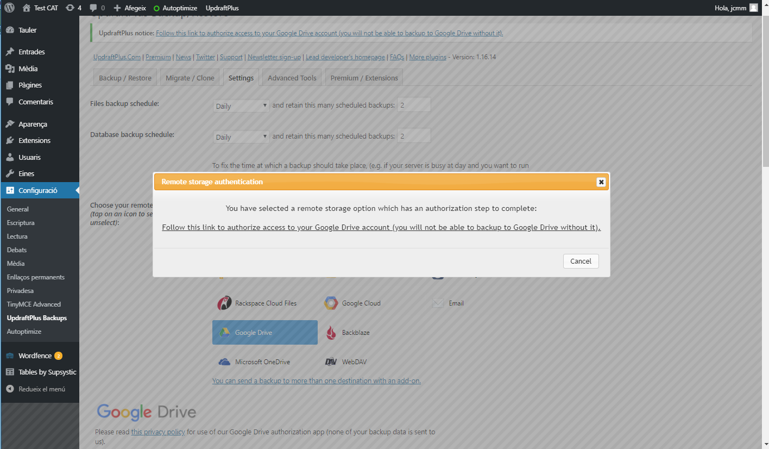The image size is (769, 449).
Task: Open the News link
Action: pyautogui.click(x=184, y=57)
